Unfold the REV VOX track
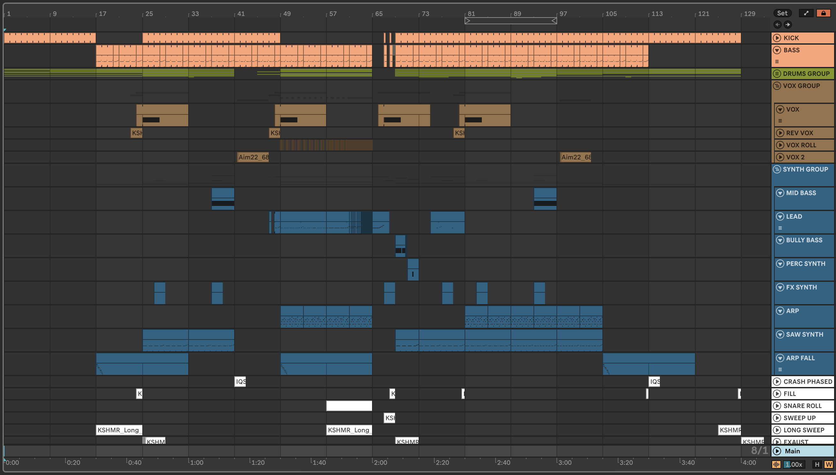 coord(780,133)
